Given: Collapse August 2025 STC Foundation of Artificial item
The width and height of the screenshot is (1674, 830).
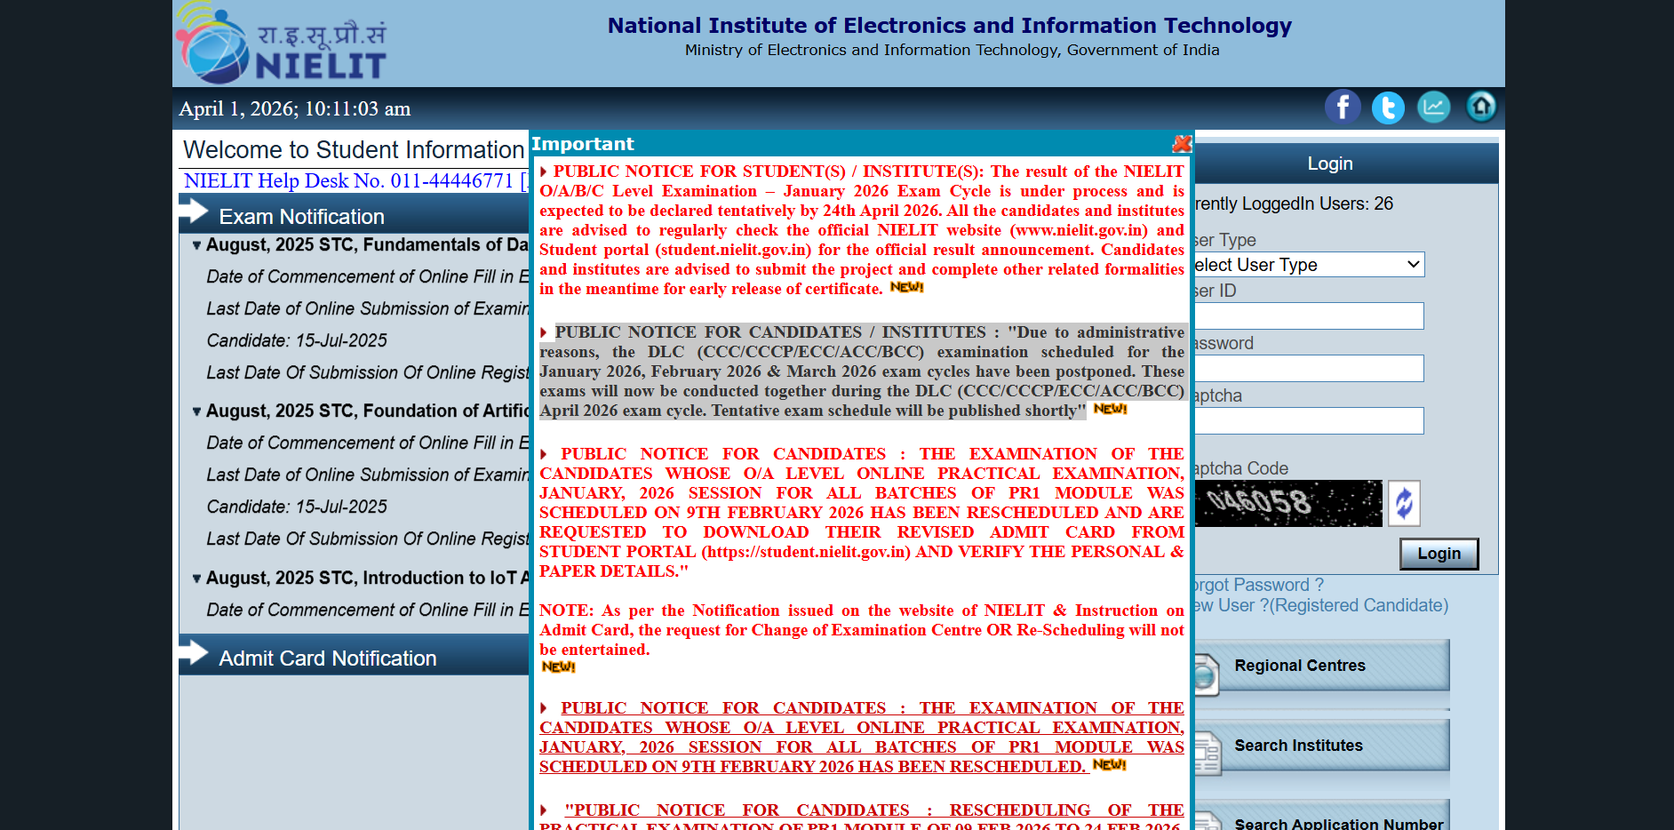Looking at the screenshot, I should pyautogui.click(x=196, y=411).
